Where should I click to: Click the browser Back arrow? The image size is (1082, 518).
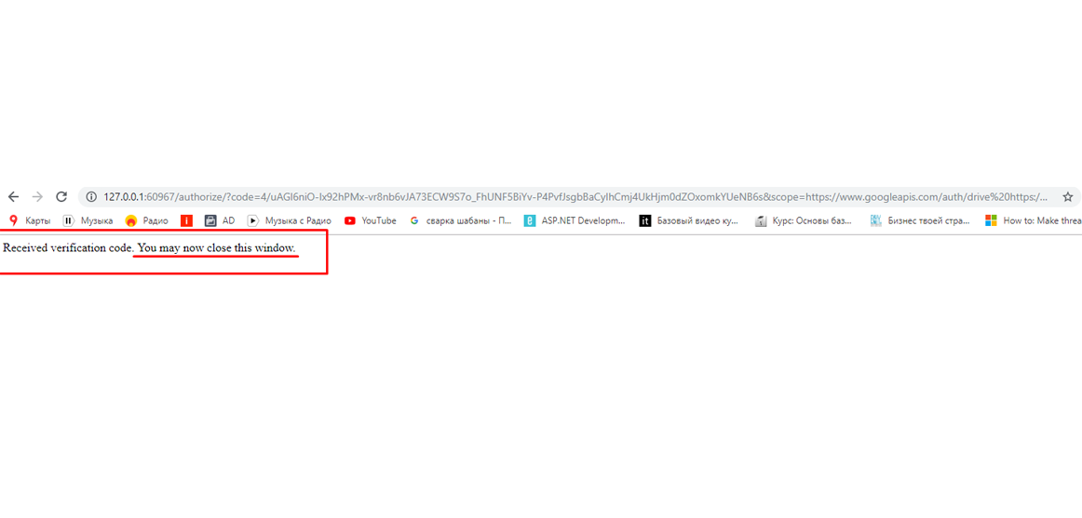coord(13,197)
